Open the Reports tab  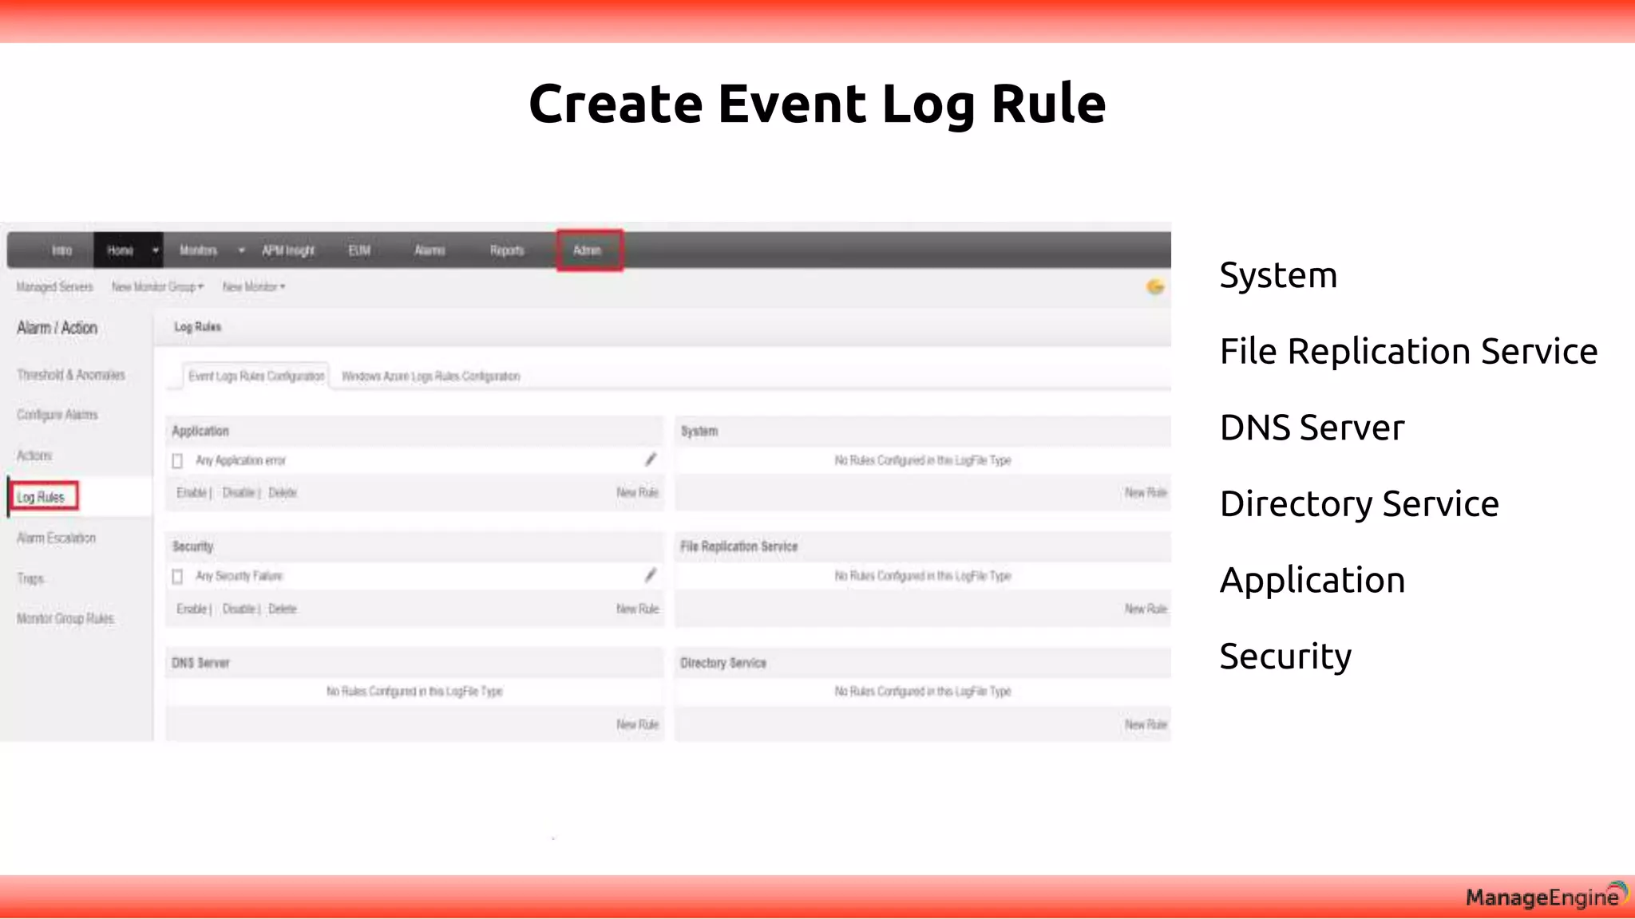point(507,250)
